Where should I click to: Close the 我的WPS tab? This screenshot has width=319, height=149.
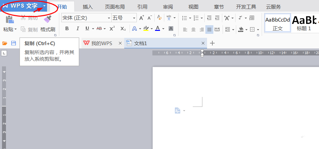click(120, 43)
